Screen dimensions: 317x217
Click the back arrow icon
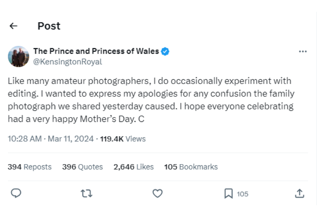click(13, 26)
